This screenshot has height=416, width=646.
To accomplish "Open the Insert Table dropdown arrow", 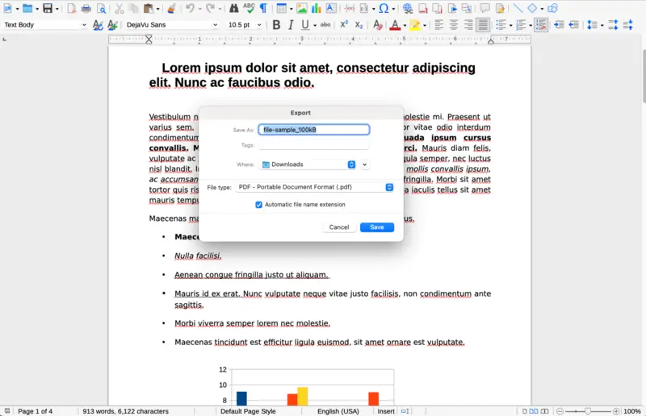I will pyautogui.click(x=291, y=9).
